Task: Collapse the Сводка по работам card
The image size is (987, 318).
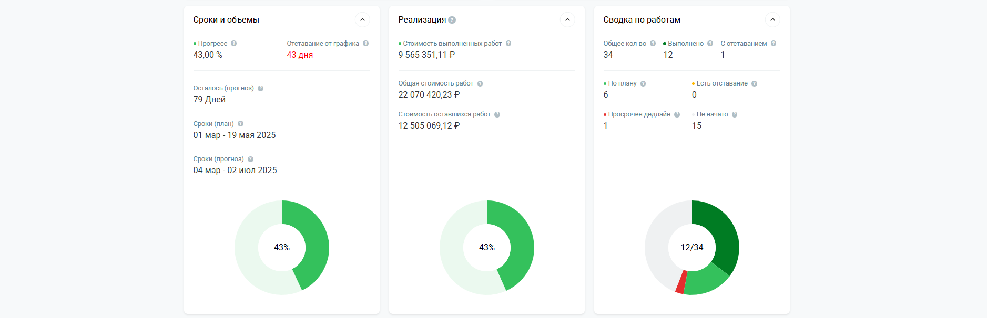Action: click(772, 20)
